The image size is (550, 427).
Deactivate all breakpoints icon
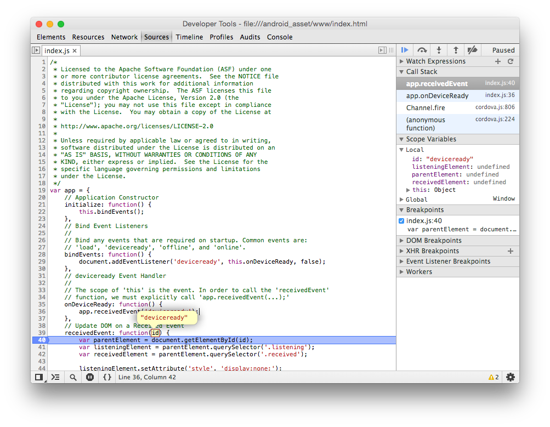[x=473, y=50]
